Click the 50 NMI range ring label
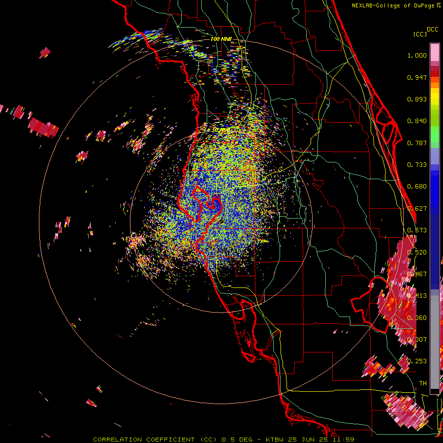The width and height of the screenshot is (443, 443). coord(221,130)
